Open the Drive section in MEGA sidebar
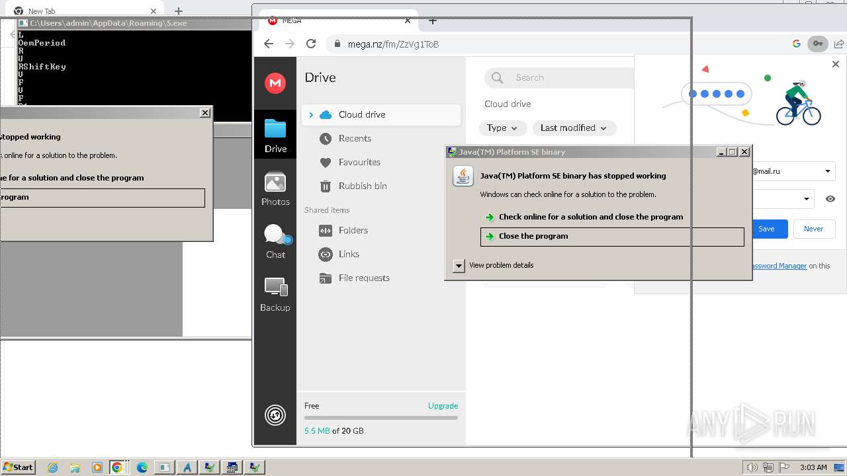 point(275,134)
